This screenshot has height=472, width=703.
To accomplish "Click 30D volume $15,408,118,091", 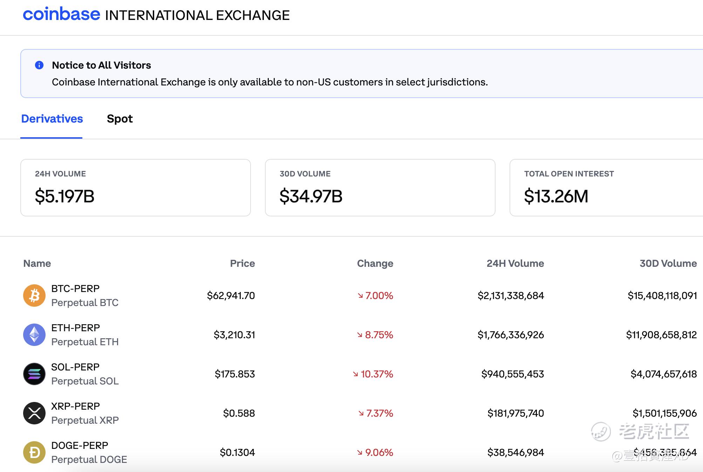I will tap(662, 296).
